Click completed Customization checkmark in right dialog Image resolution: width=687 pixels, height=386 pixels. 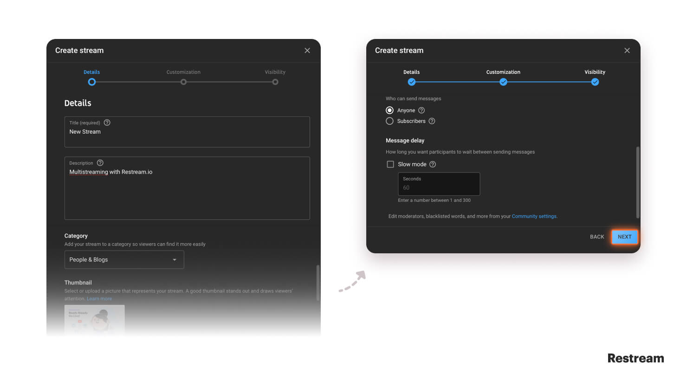pos(503,82)
